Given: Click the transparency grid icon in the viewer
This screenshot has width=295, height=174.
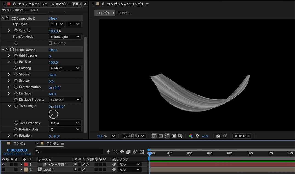Looking at the screenshot, I should [161, 136].
